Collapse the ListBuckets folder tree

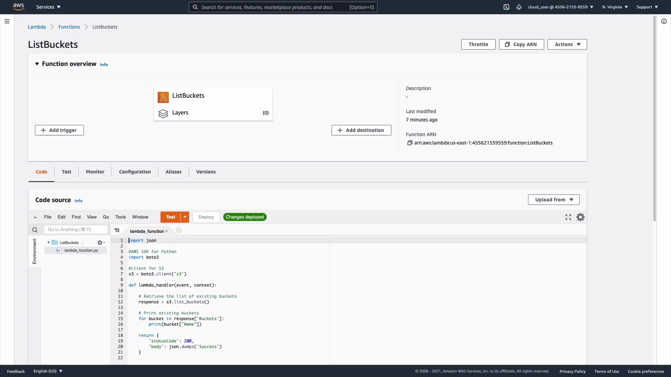(49, 243)
